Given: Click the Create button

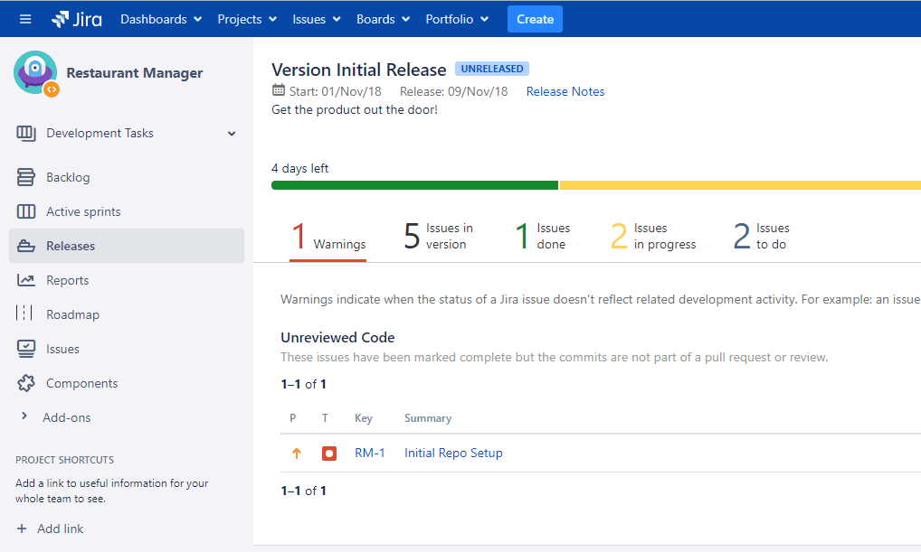Looking at the screenshot, I should 535,18.
